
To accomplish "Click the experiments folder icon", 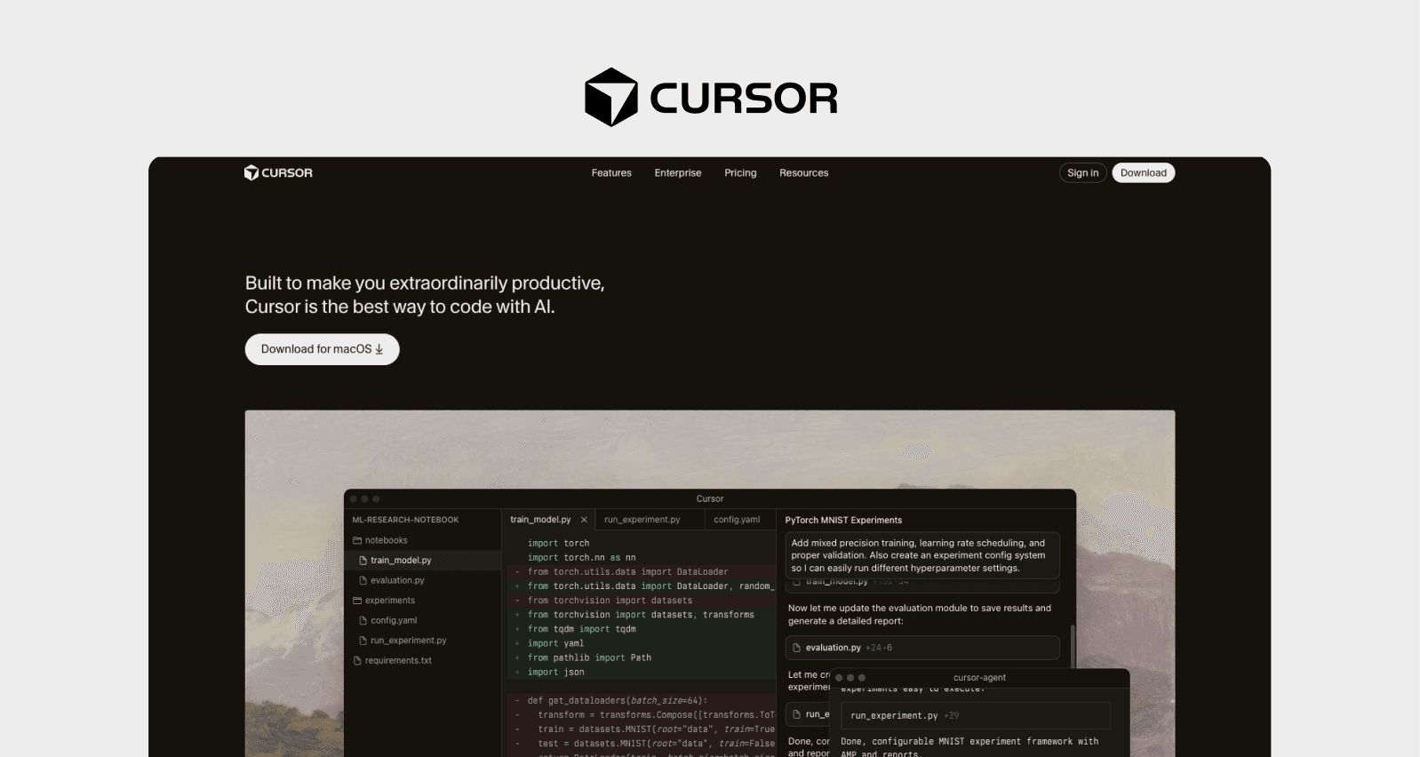I will (x=357, y=601).
